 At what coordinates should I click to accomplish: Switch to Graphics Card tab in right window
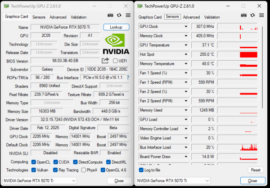pos(150,17)
